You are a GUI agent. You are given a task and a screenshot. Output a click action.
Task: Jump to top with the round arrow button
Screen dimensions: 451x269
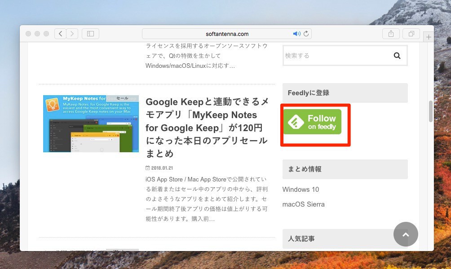406,234
